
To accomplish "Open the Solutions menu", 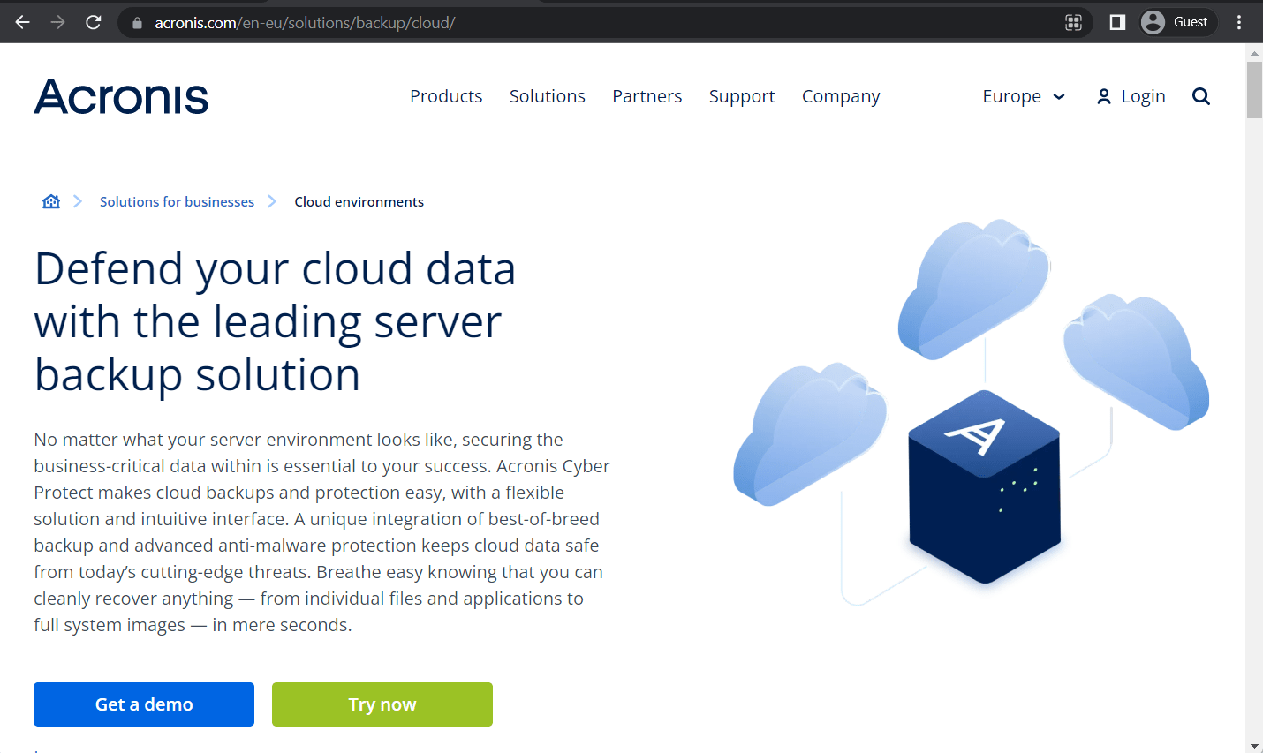I will [x=547, y=96].
